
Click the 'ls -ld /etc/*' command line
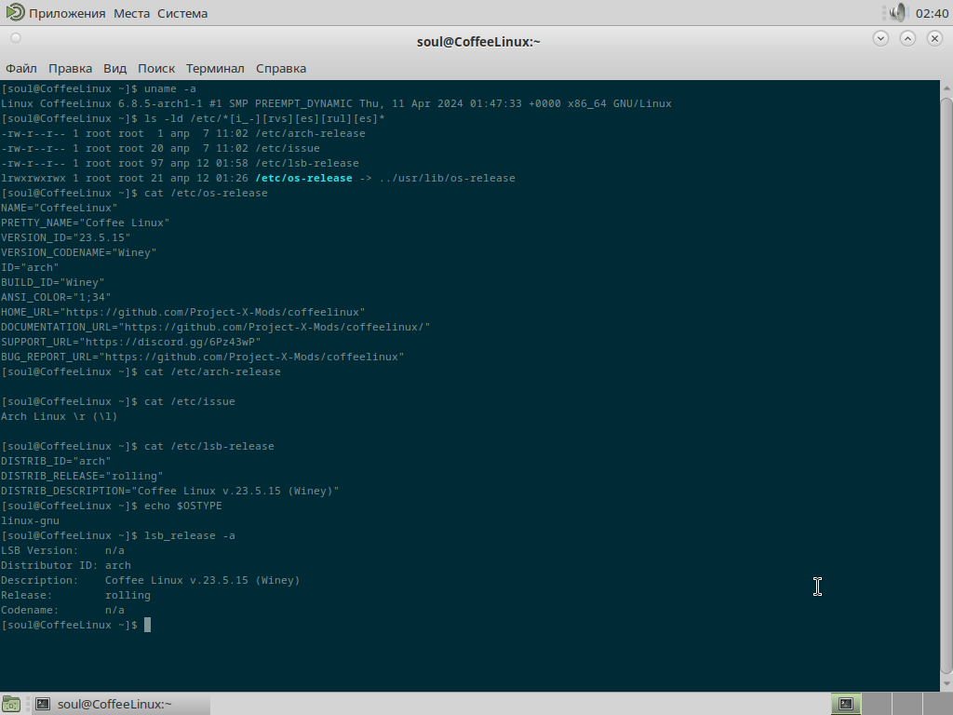point(194,118)
